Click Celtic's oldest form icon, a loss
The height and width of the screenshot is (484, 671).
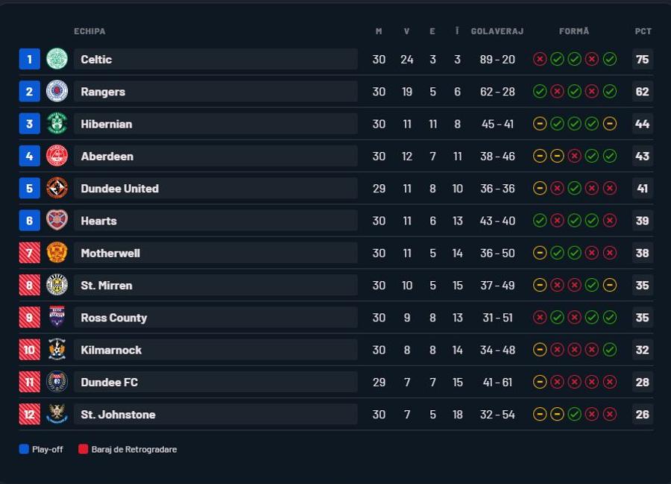(540, 59)
